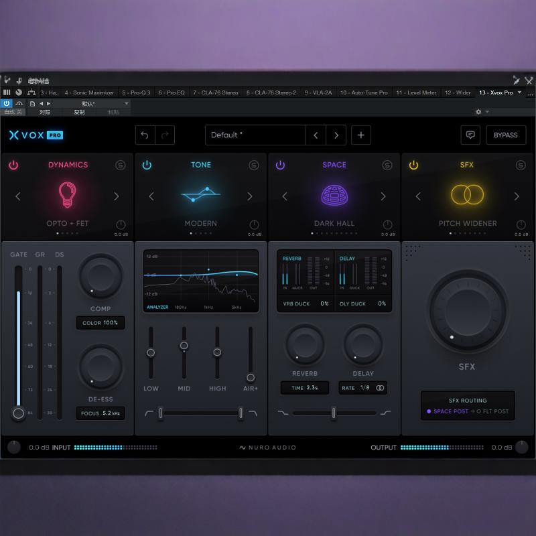This screenshot has width=536, height=536.
Task: Open the comment/feedback icon beside BYPASS
Action: (x=470, y=135)
